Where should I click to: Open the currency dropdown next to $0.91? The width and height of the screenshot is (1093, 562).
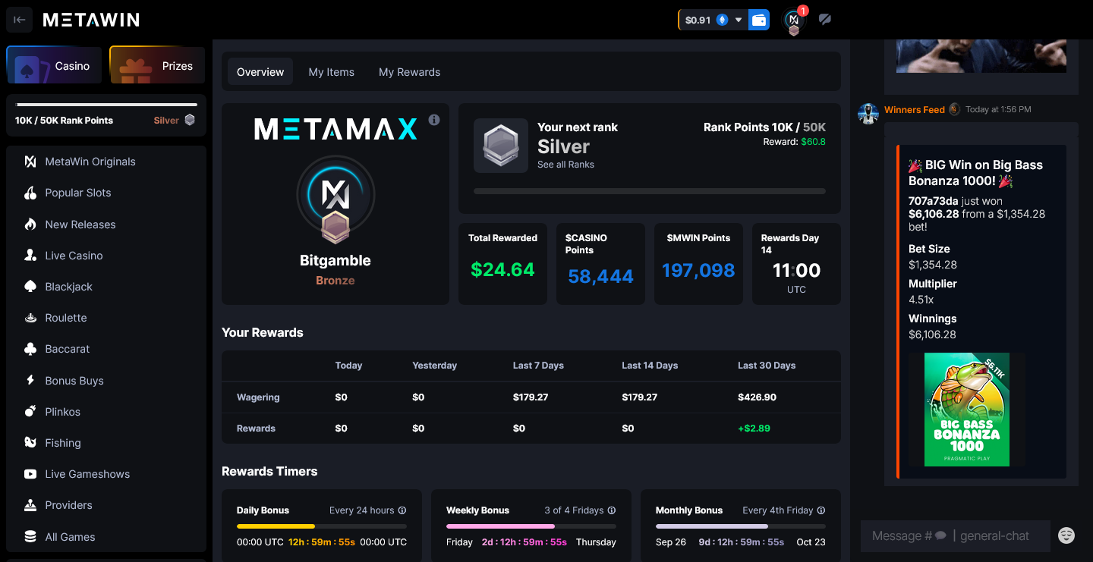738,20
